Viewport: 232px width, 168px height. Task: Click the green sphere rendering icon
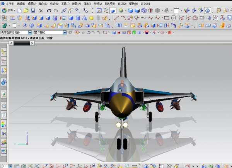click(121, 10)
